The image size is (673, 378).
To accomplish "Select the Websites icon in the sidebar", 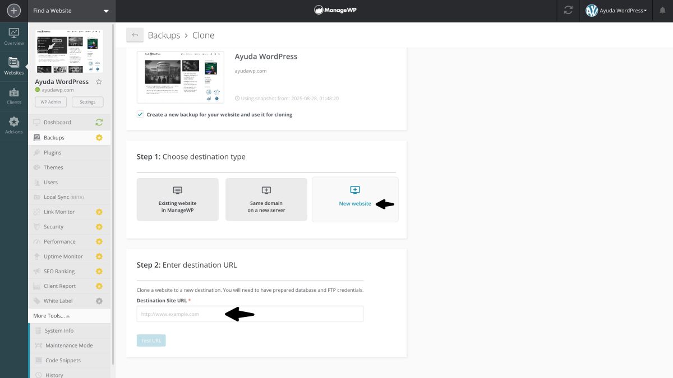I will point(13,64).
